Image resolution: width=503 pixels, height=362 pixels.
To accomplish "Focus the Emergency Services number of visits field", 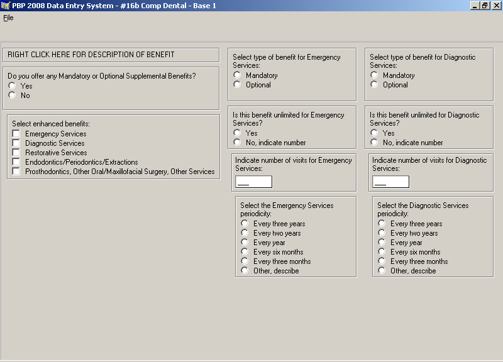I will pos(254,182).
